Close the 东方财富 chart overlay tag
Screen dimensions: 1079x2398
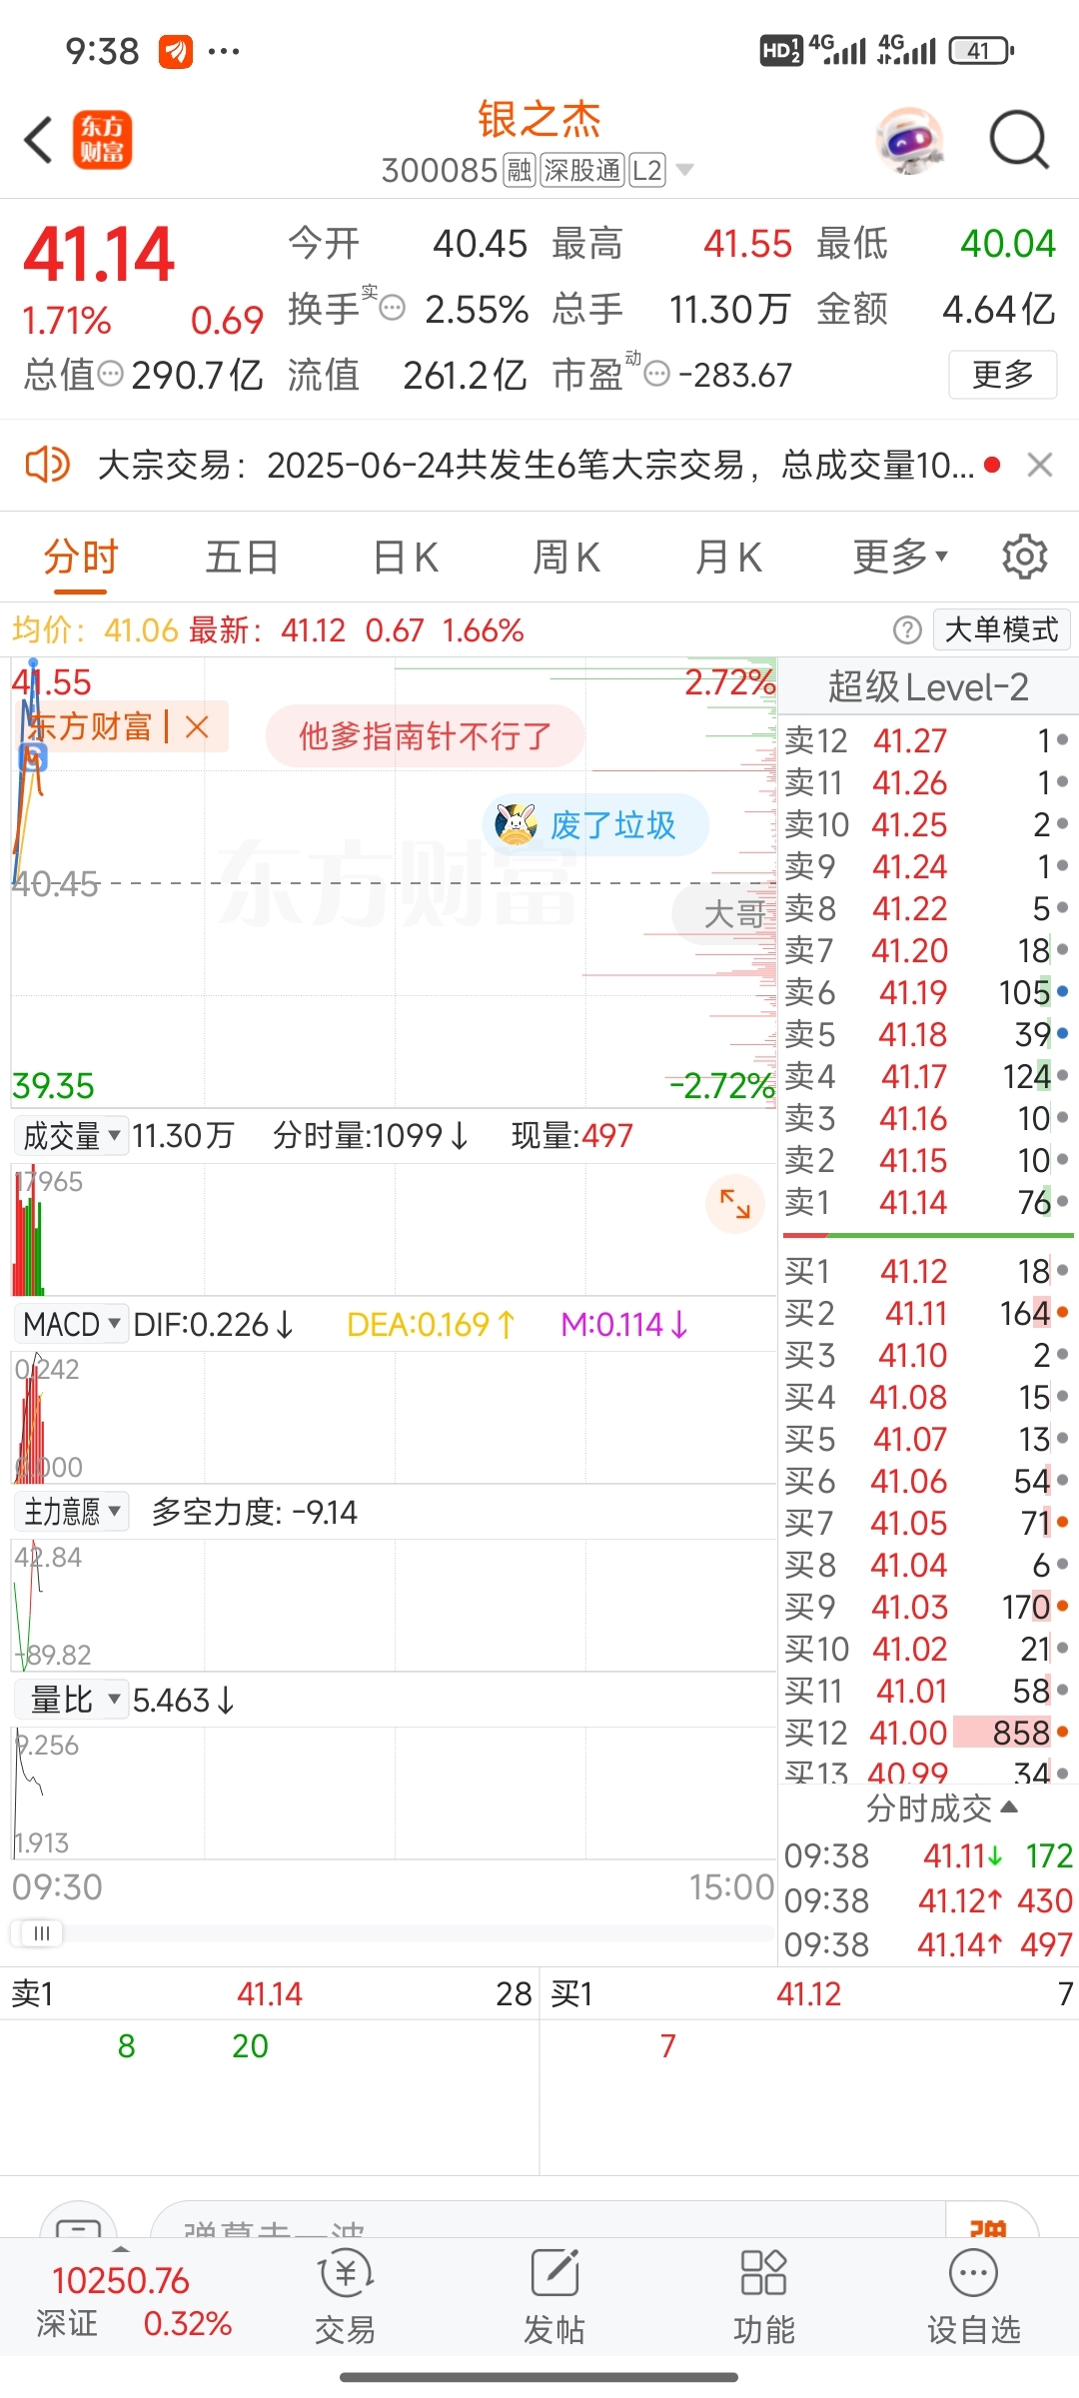(197, 726)
